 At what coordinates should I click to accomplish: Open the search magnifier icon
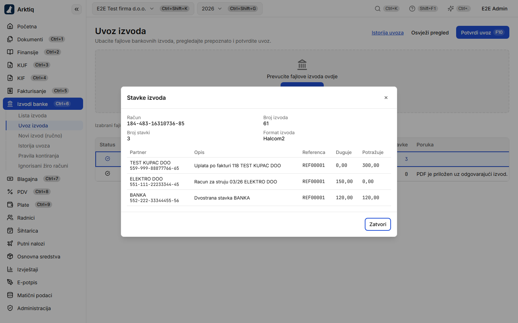(378, 9)
